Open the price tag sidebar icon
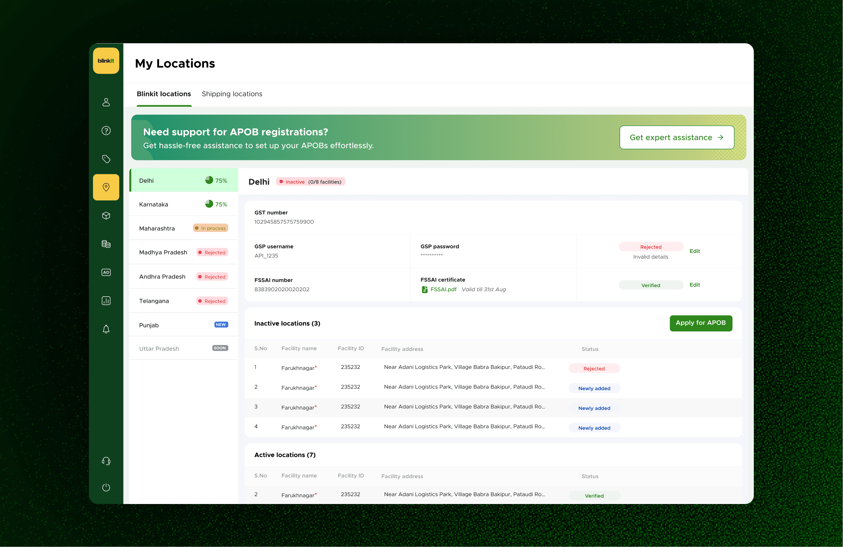The height and width of the screenshot is (547, 843). click(x=106, y=159)
